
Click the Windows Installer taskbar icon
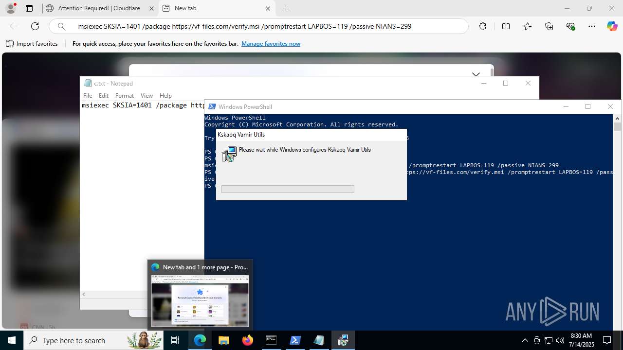click(x=343, y=340)
